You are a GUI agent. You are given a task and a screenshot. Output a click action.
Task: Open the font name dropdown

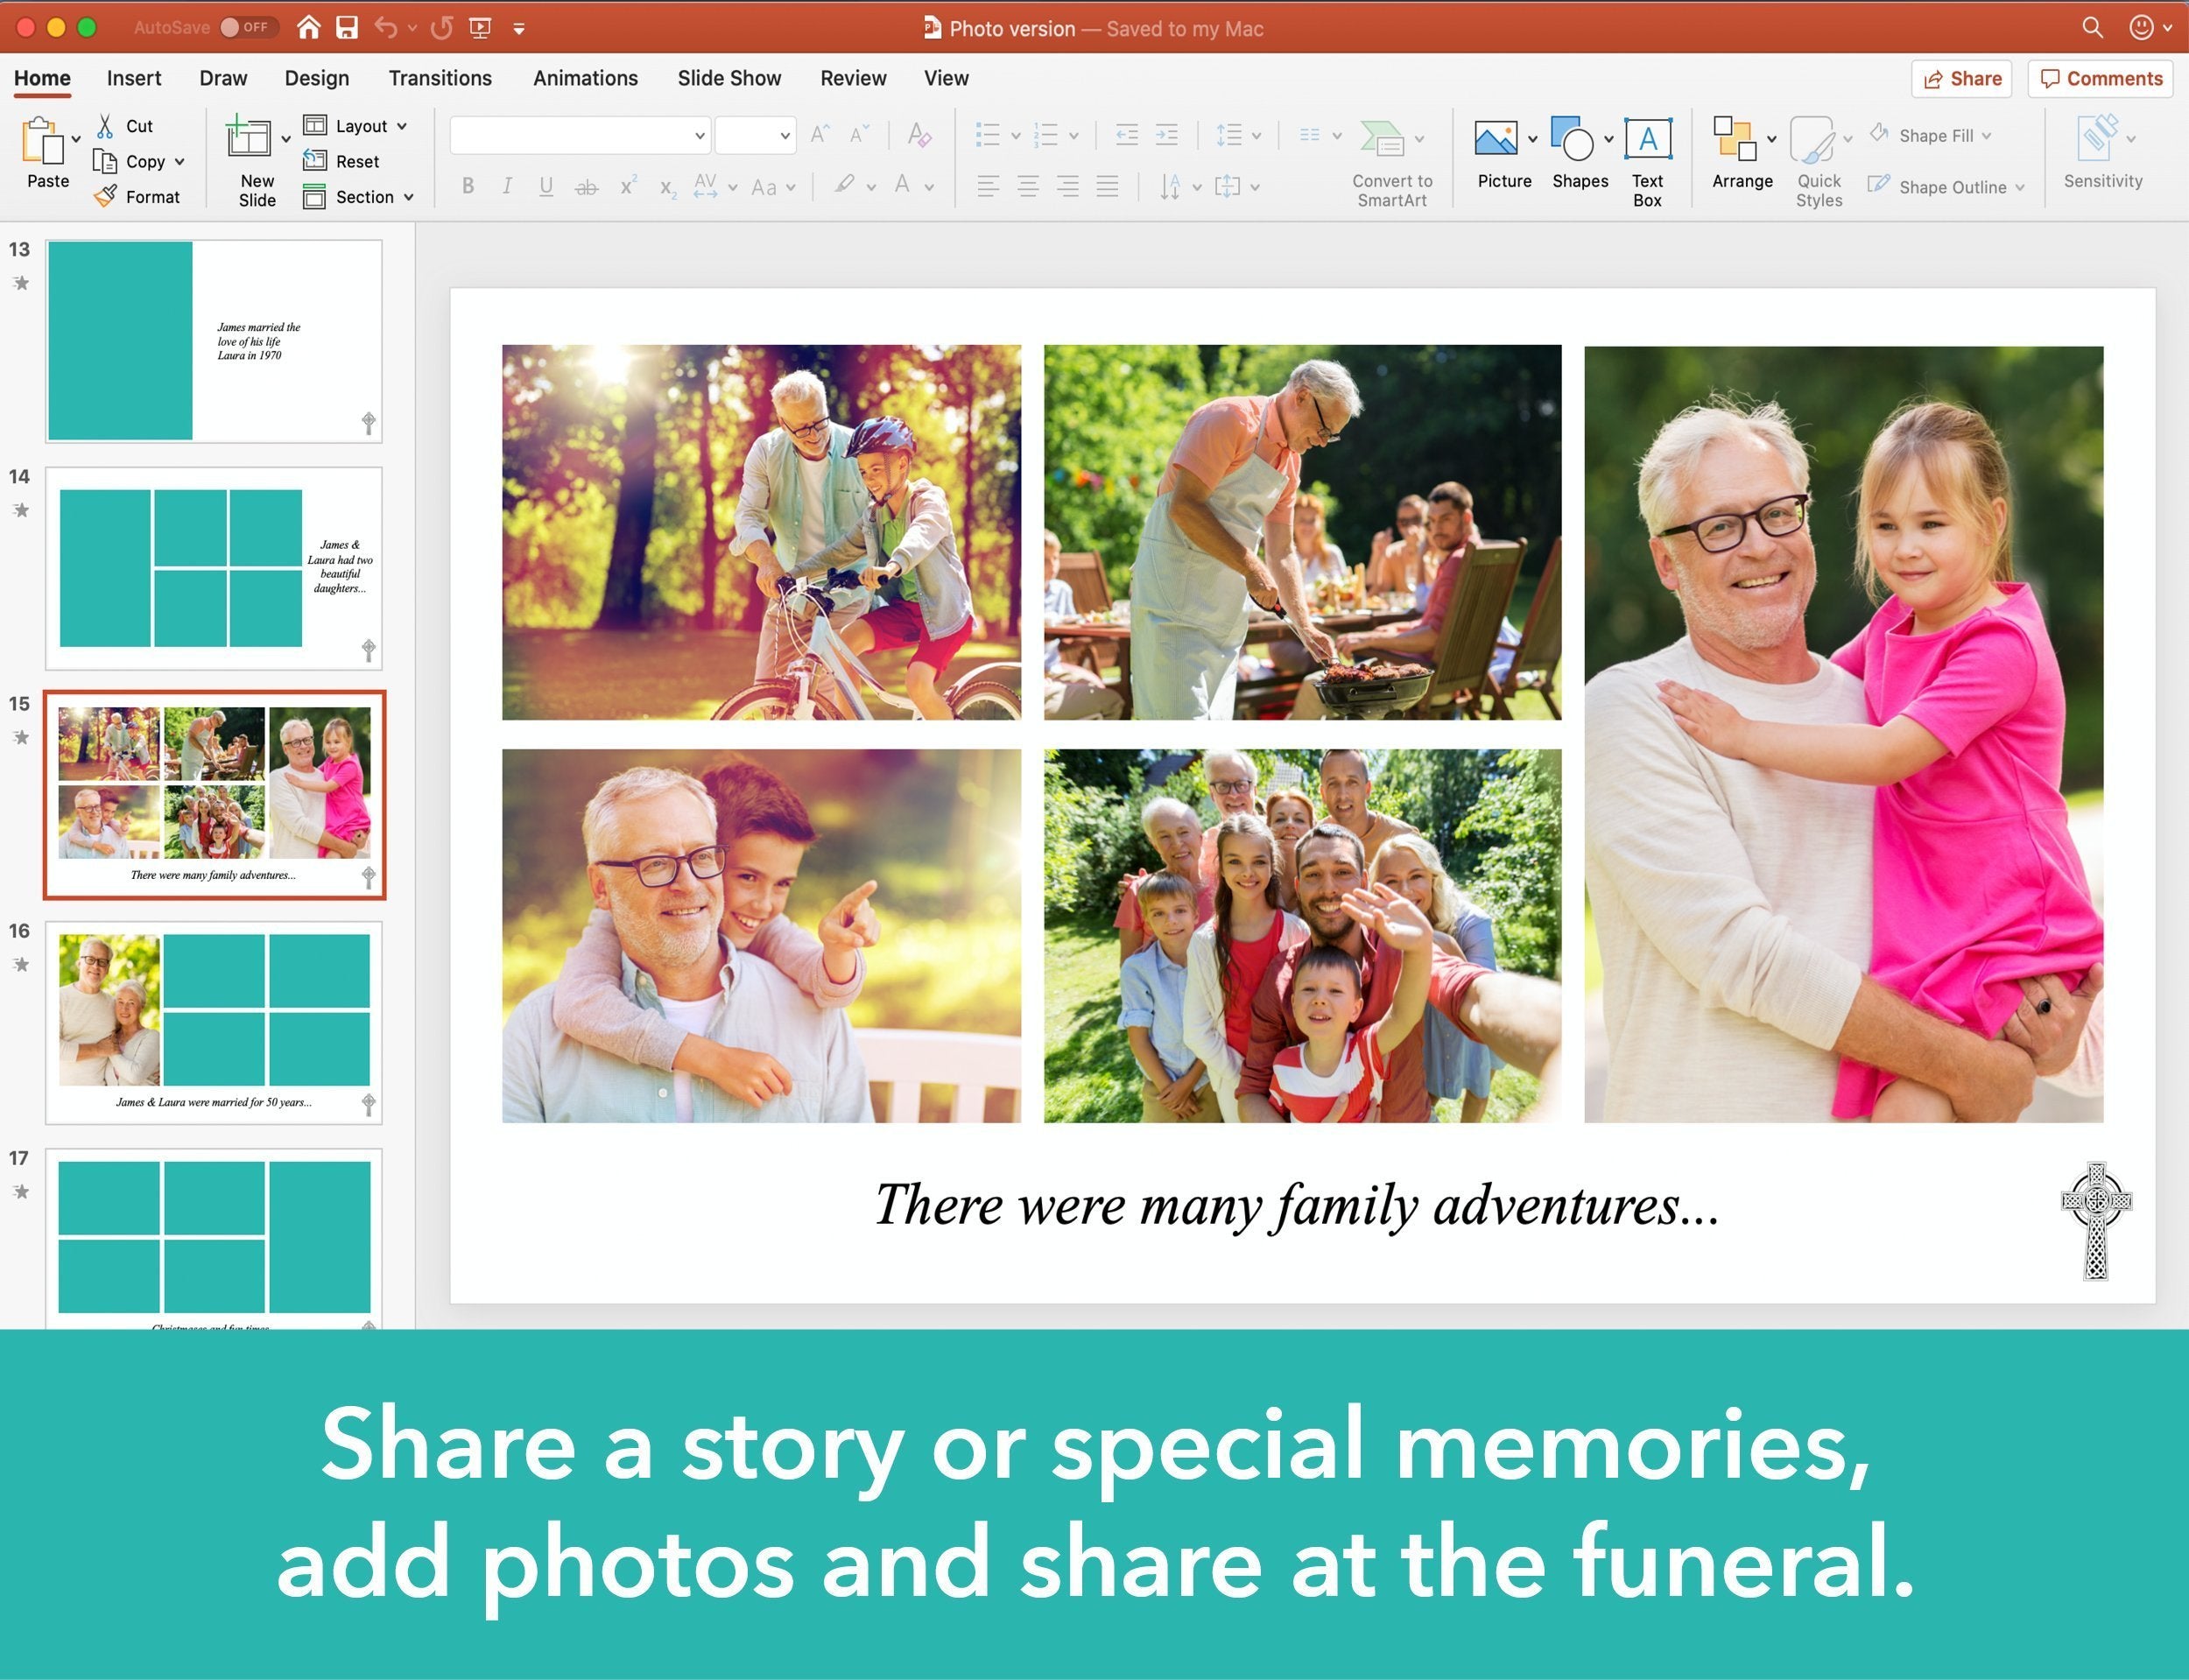697,134
